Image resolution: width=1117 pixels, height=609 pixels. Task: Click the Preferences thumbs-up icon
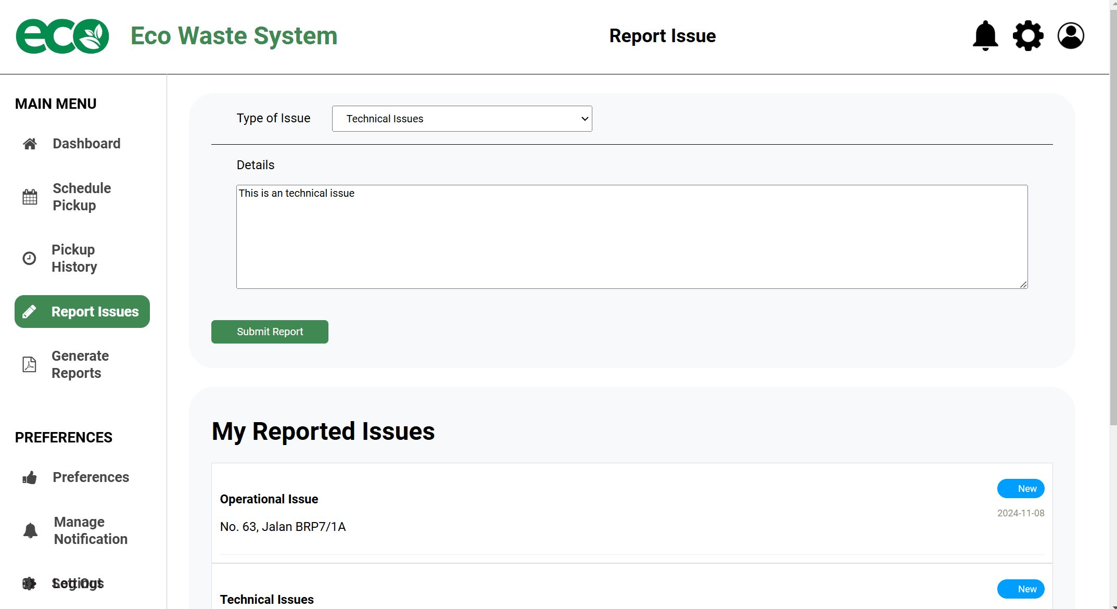[30, 477]
